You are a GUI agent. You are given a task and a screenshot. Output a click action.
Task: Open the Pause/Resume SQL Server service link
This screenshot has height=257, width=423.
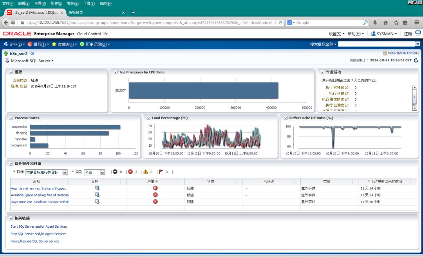pyautogui.click(x=35, y=241)
